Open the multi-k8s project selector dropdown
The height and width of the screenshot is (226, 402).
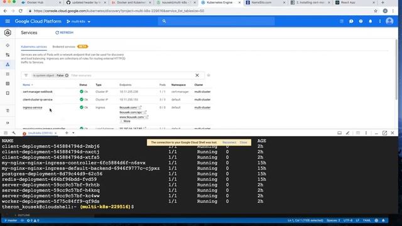coord(79,21)
